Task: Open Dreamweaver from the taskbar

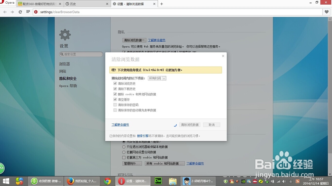Action: pyautogui.click(x=158, y=181)
